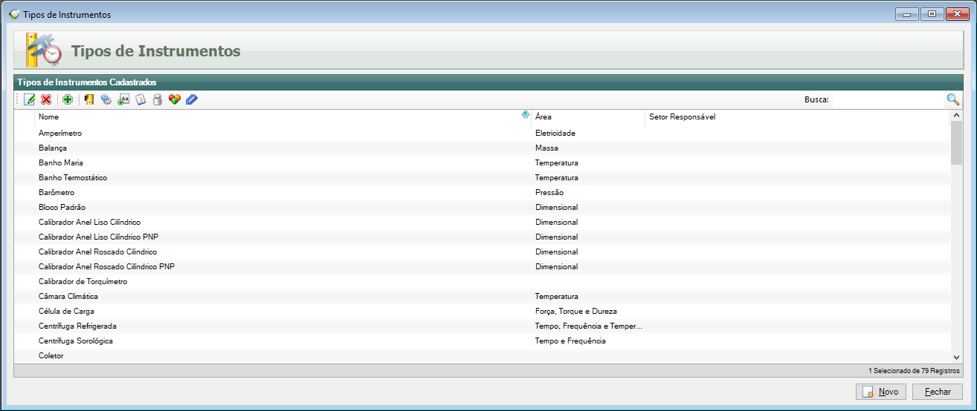Click the calendar page icon
The height and width of the screenshot is (411, 977).
click(141, 99)
